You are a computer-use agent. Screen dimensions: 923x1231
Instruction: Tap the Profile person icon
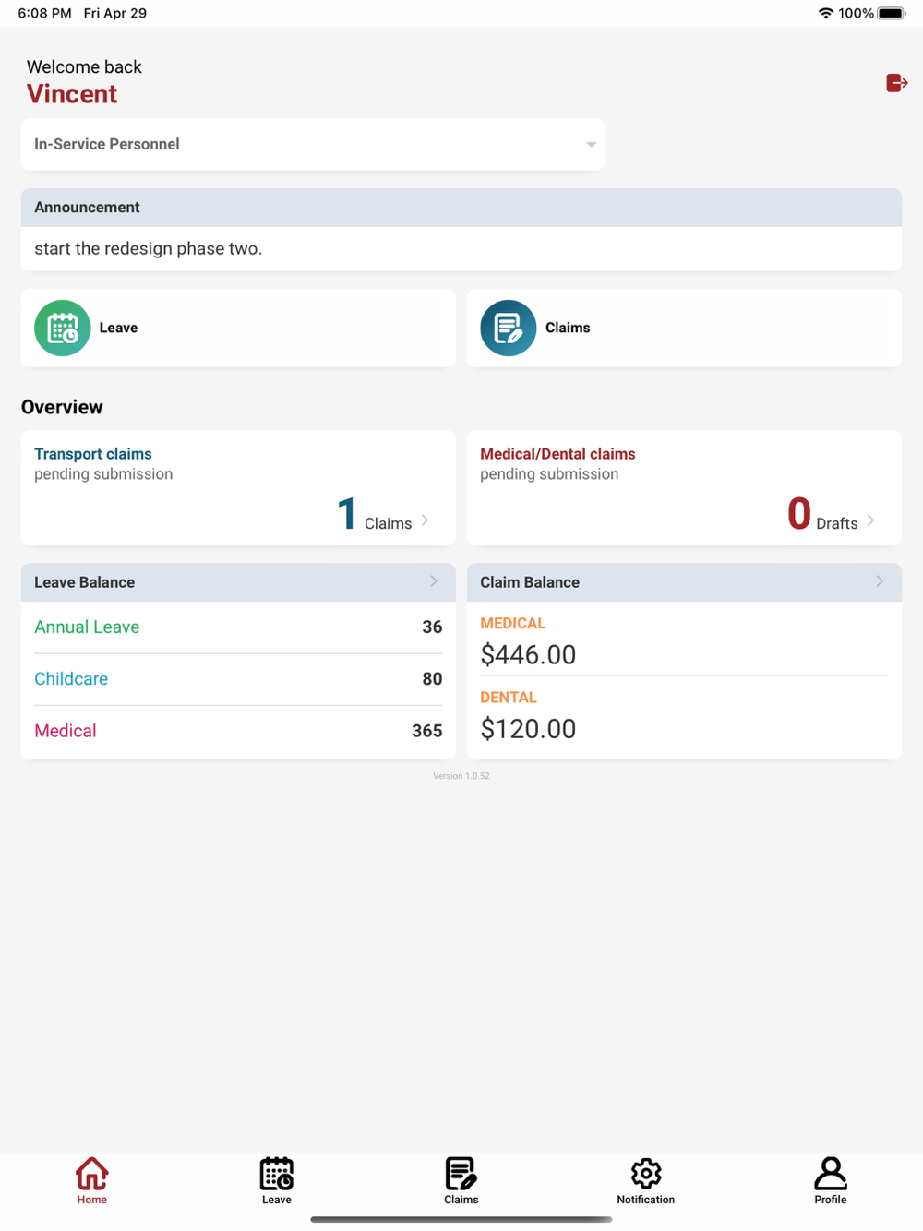[830, 1174]
